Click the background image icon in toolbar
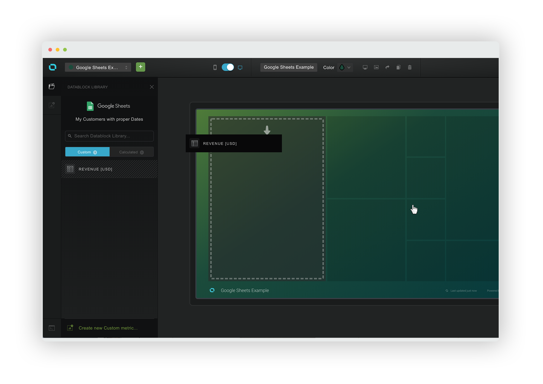The image size is (543, 384). 376,67
